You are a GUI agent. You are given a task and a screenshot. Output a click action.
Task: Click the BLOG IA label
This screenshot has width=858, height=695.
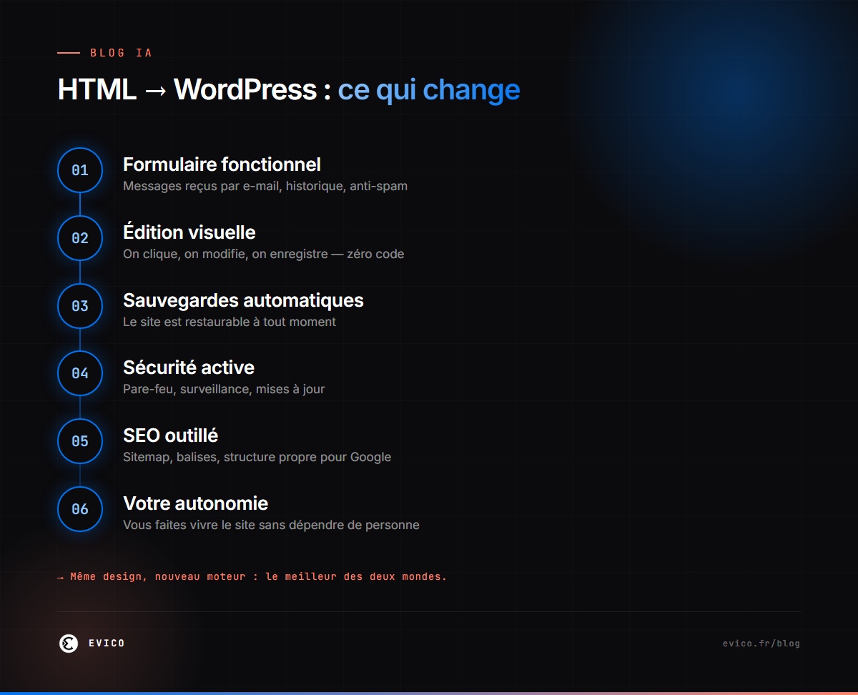click(121, 53)
